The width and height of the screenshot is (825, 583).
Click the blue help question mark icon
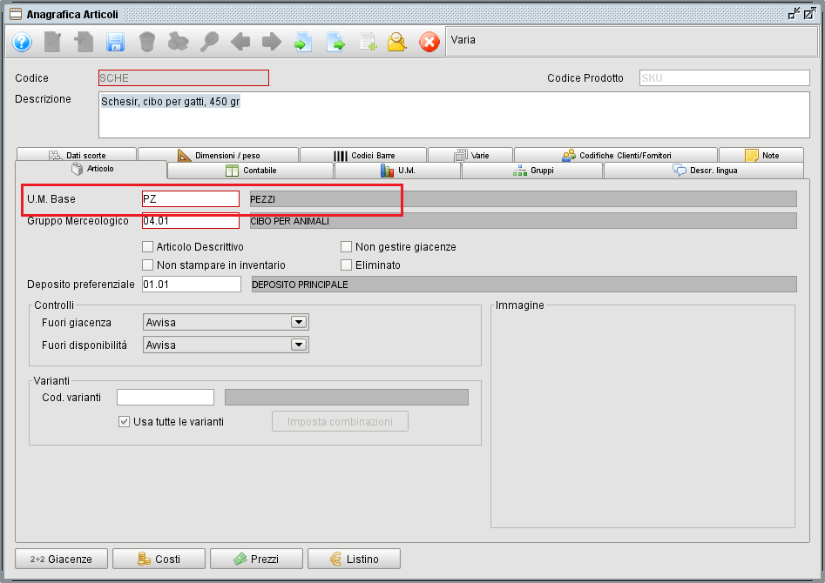pos(22,41)
